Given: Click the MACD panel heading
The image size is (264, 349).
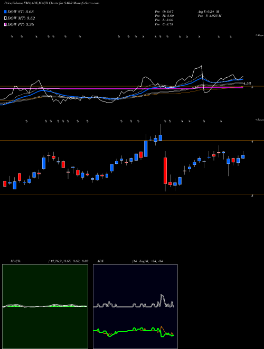Looking at the screenshot, I should [x=16, y=261].
